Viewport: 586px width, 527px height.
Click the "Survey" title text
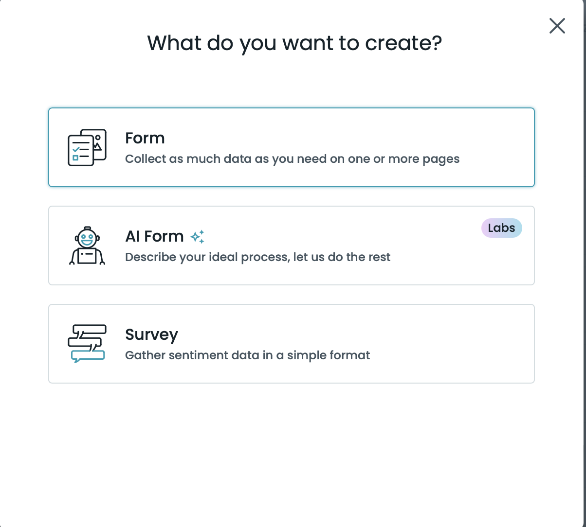pyautogui.click(x=151, y=334)
